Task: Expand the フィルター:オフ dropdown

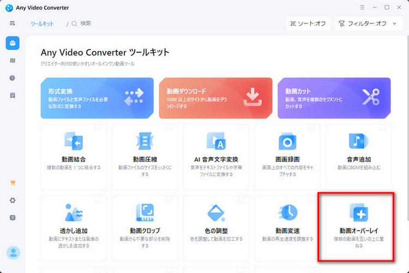Action: [369, 23]
